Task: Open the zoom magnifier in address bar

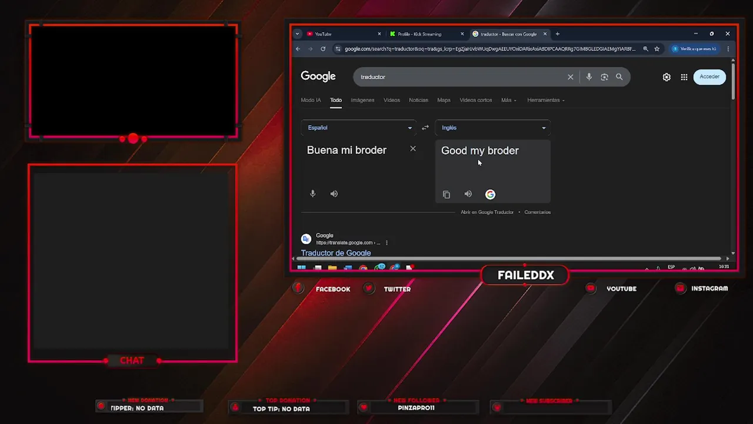Action: [x=645, y=49]
